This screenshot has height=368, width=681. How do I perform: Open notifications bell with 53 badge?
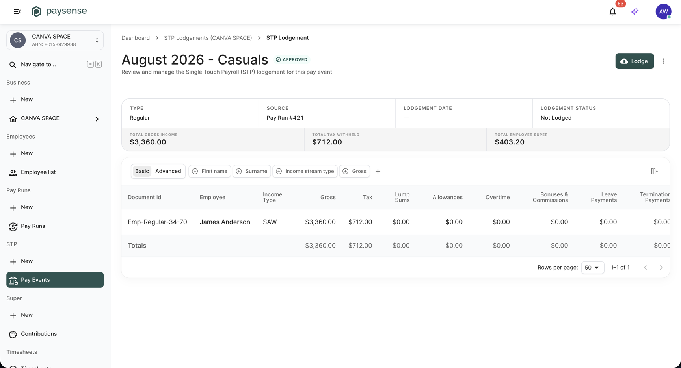[612, 11]
